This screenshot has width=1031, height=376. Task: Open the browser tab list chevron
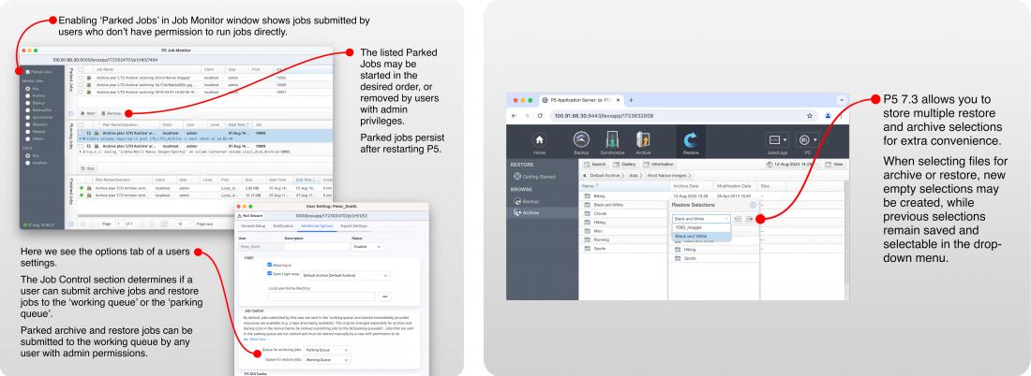841,100
